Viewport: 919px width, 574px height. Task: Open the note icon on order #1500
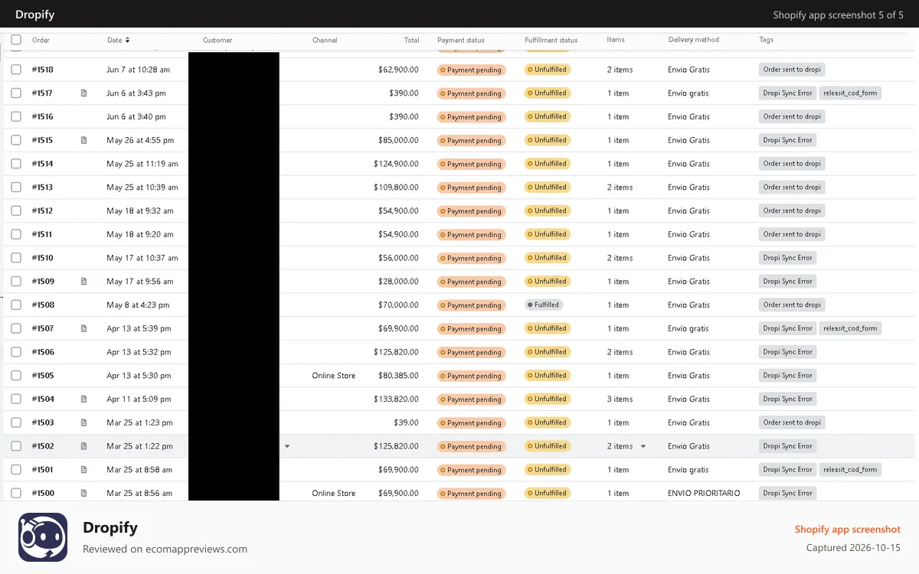(x=84, y=493)
